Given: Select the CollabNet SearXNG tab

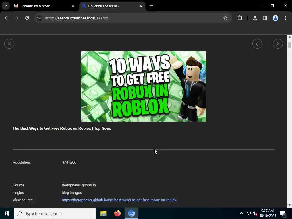Looking at the screenshot, I should [112, 6].
